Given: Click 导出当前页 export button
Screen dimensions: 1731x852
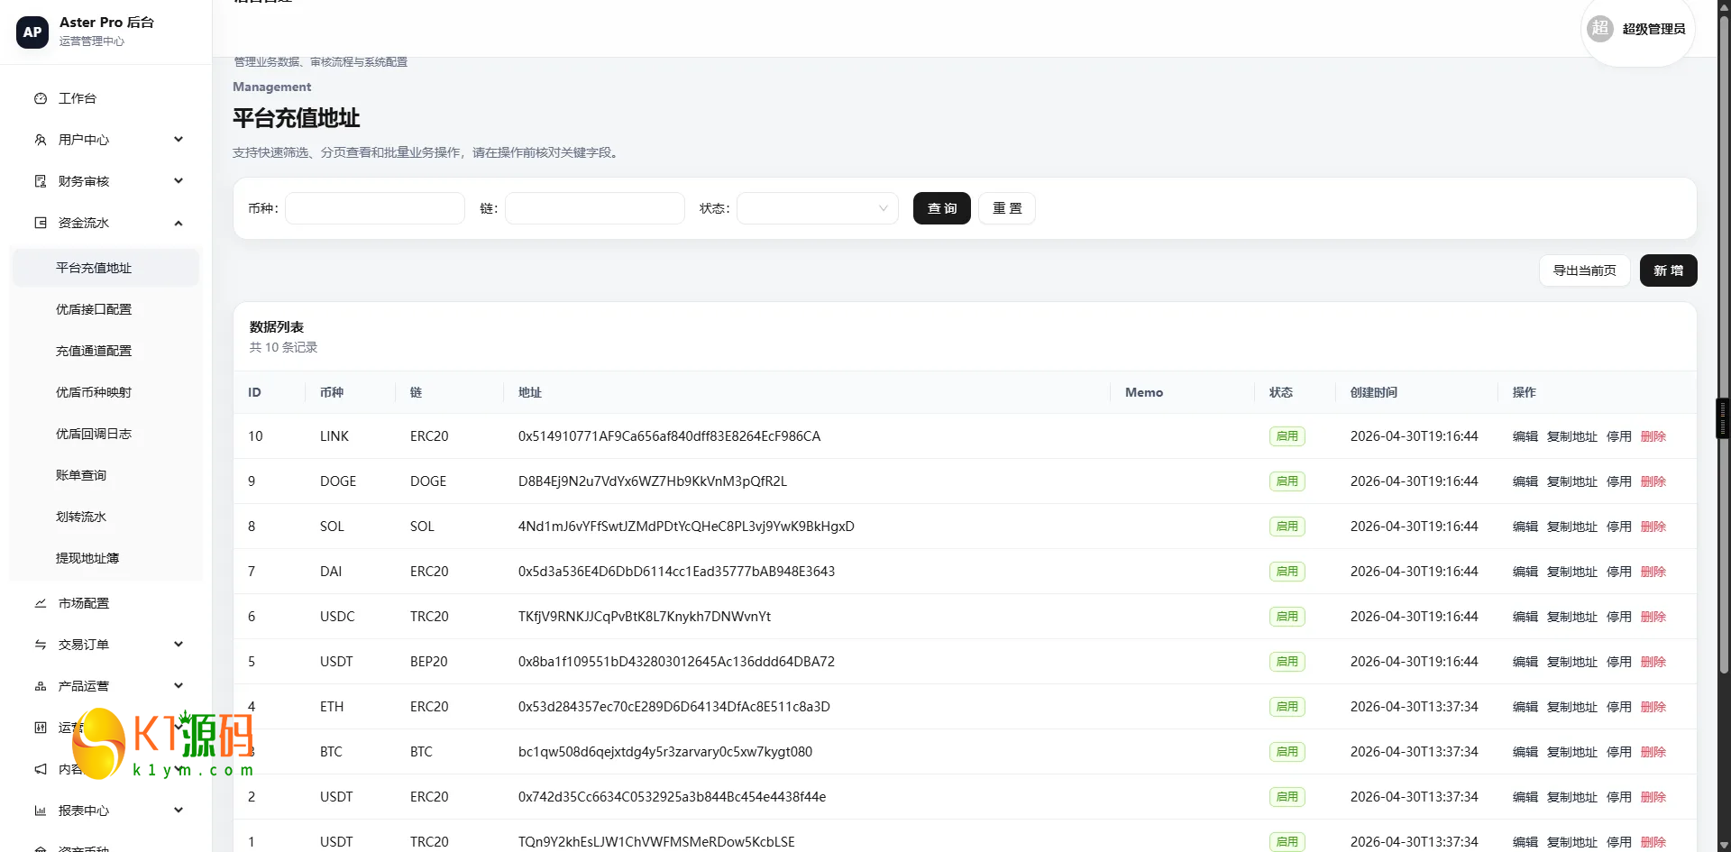Looking at the screenshot, I should pos(1585,270).
